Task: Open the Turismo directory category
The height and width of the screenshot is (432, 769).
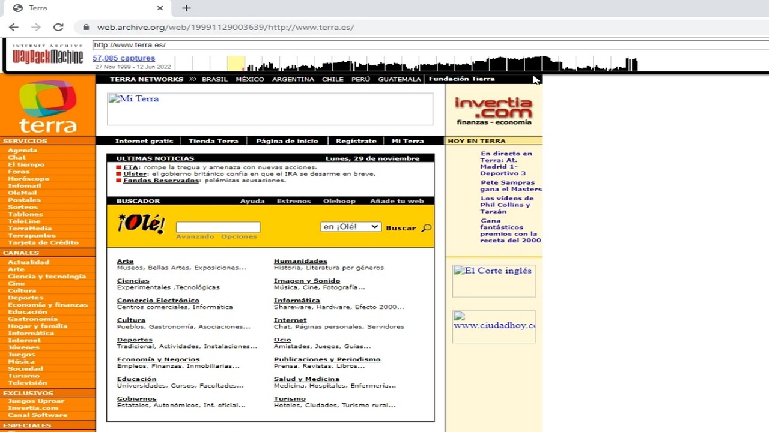Action: coord(290,399)
